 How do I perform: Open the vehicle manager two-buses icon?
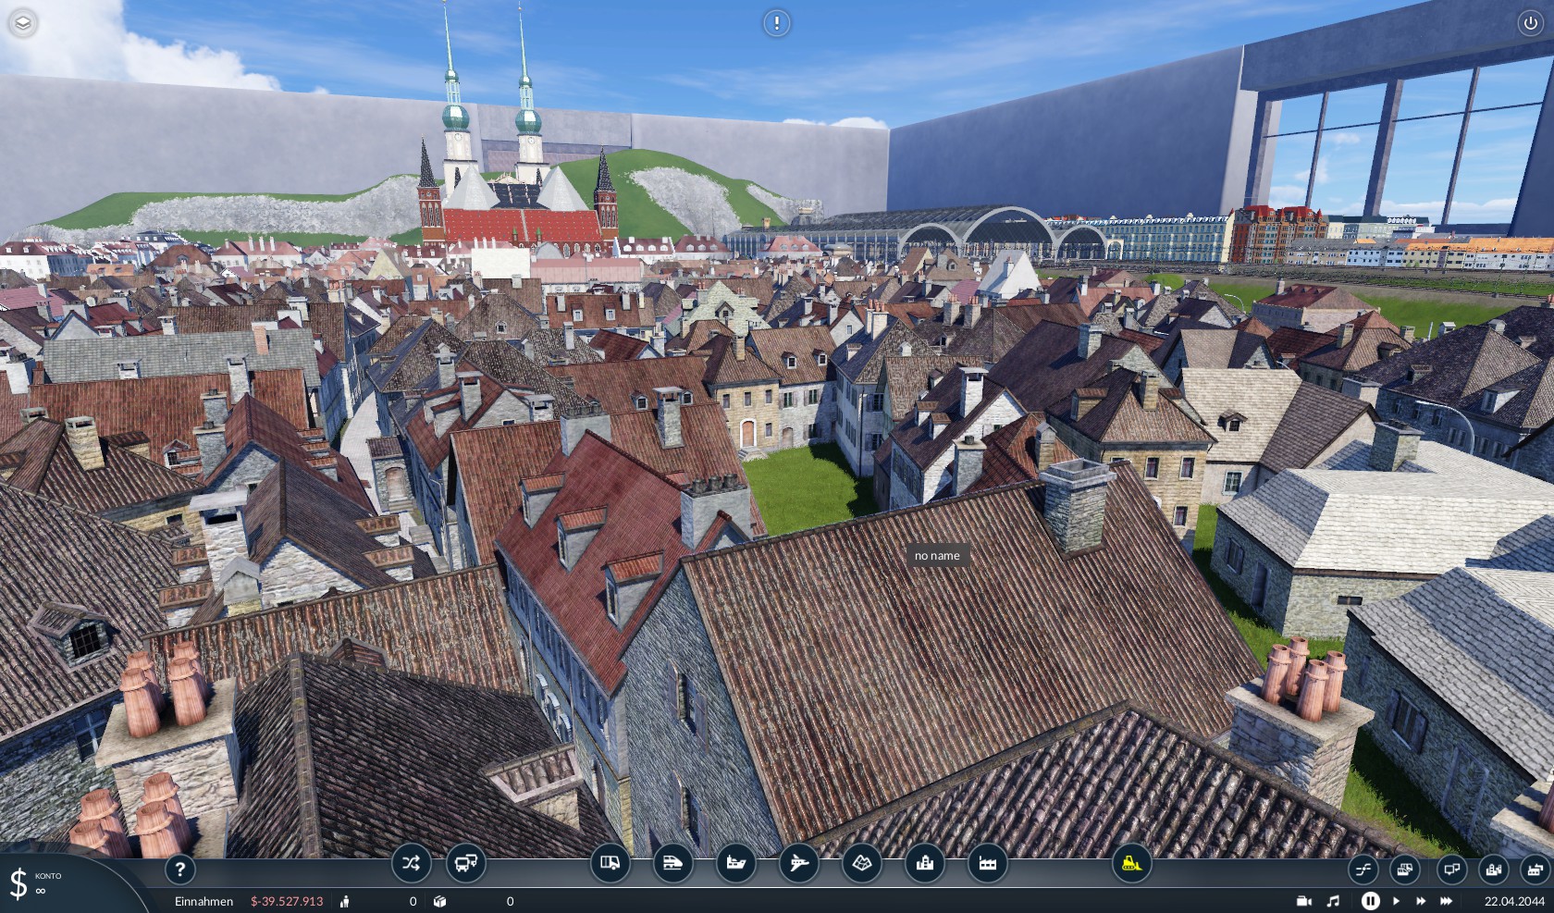pyautogui.click(x=465, y=864)
